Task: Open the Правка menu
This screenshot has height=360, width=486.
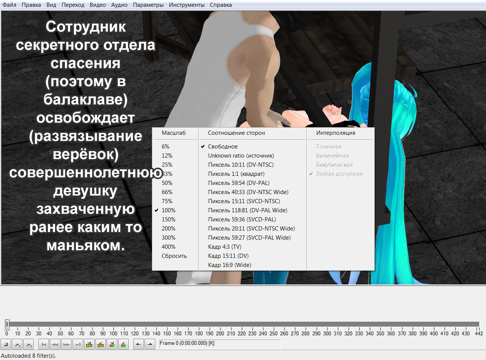Action: click(31, 5)
